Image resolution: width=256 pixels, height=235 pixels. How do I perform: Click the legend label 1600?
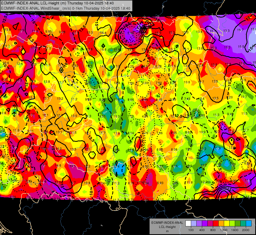[x=235, y=230]
